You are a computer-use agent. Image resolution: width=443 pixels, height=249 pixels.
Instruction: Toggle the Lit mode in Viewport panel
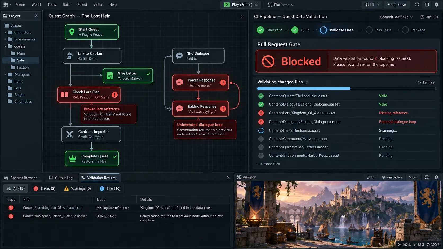point(370,177)
